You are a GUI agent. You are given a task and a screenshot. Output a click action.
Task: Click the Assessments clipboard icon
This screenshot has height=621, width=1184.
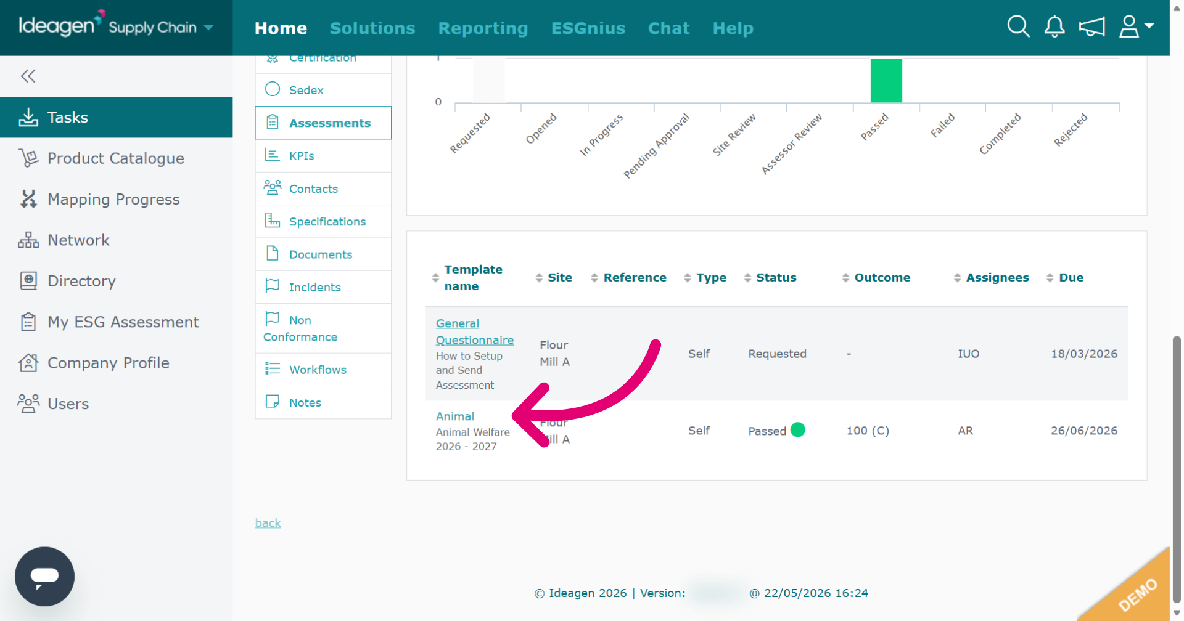[273, 122]
